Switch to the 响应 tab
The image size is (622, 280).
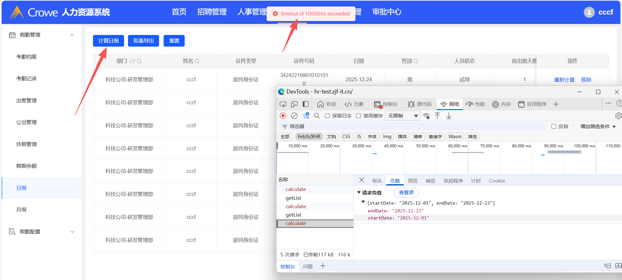pos(430,181)
